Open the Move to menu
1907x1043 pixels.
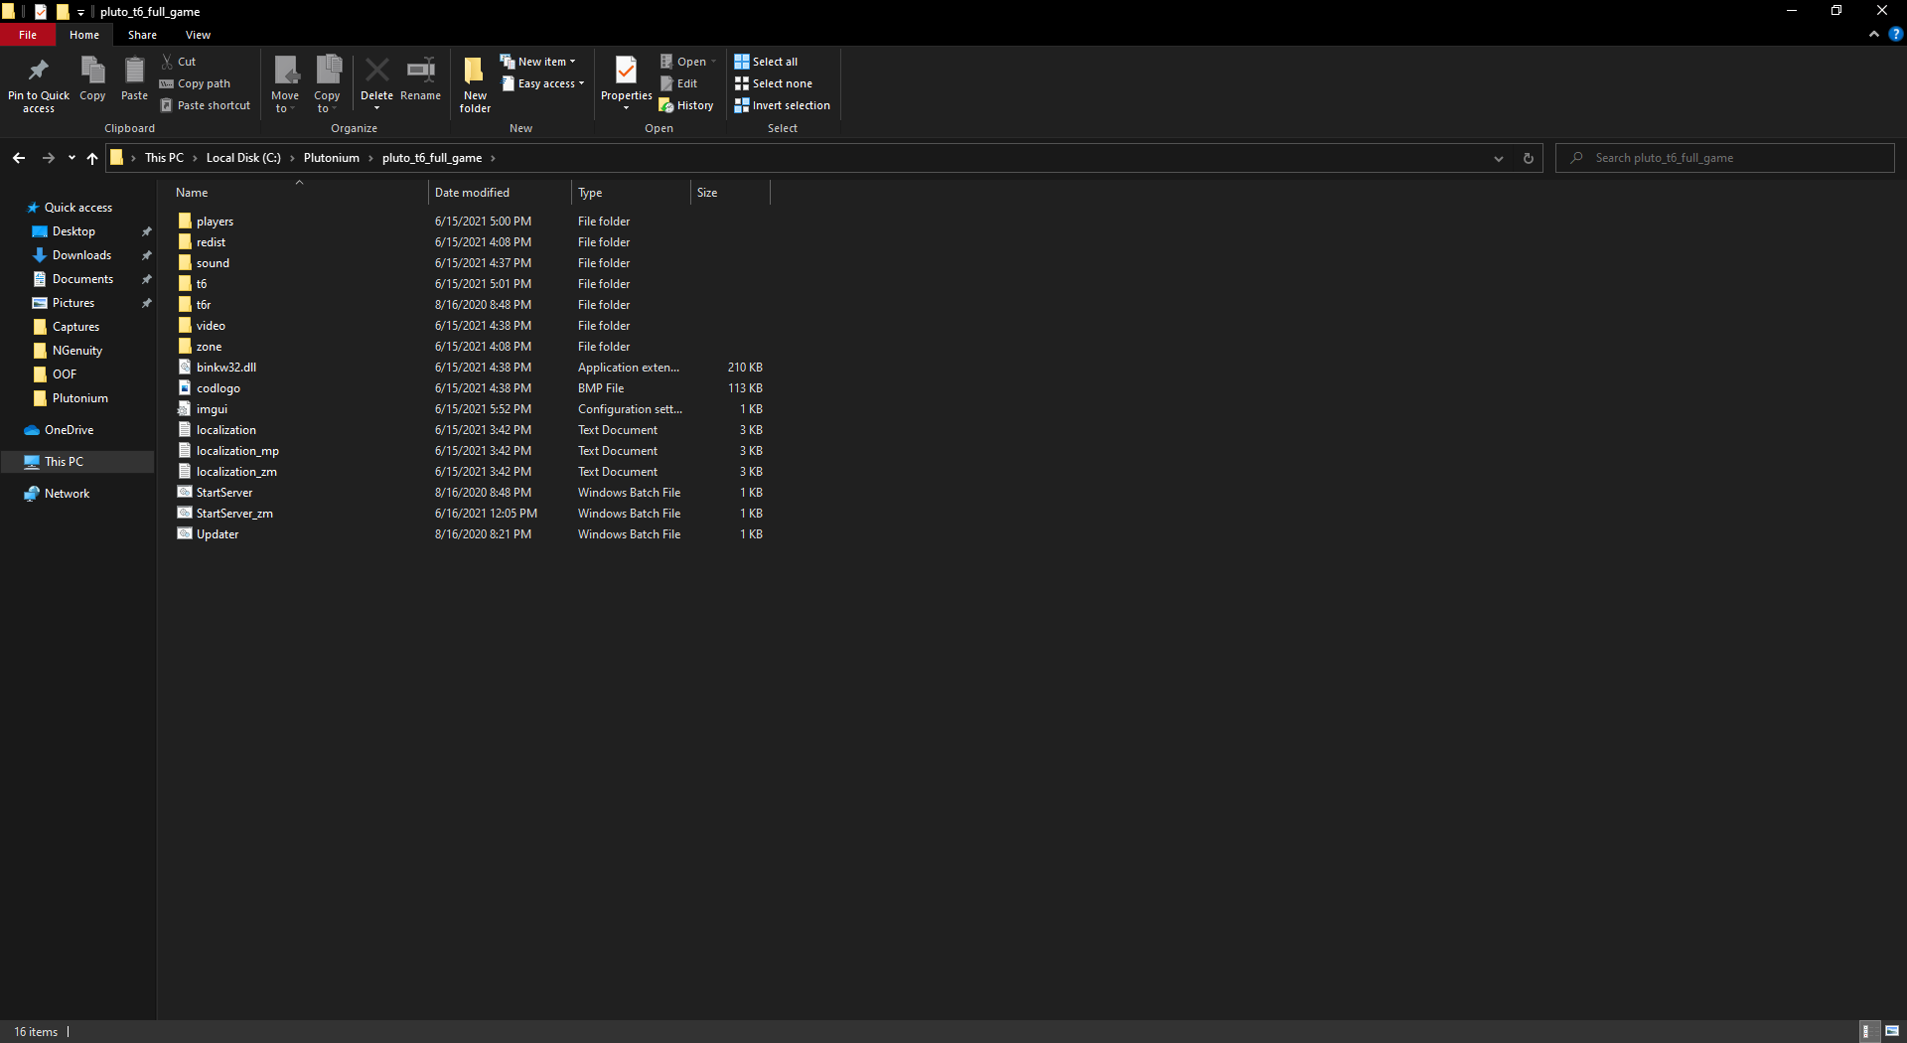coord(285,84)
